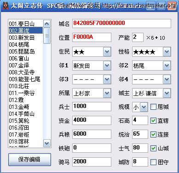Click the 保存编辑 save button
This screenshot has width=179, height=173.
[x=29, y=160]
